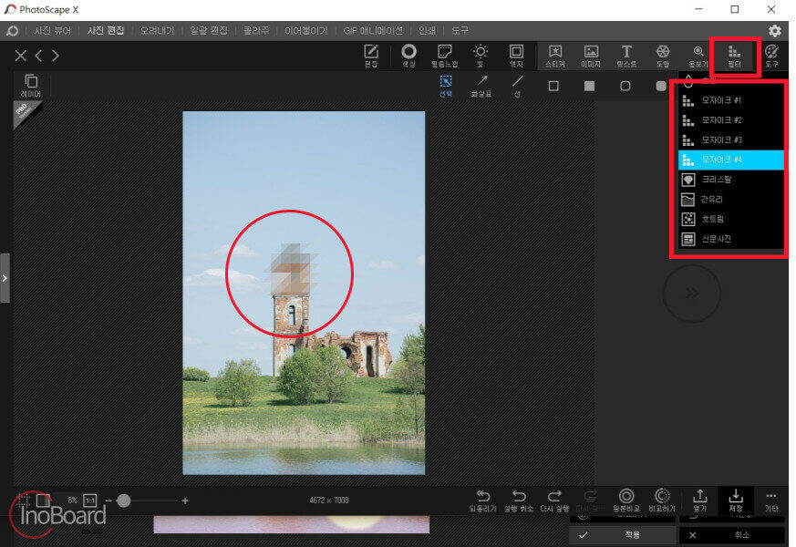Image resolution: width=796 pixels, height=547 pixels.
Task: Close the current photo with X icon
Action: (x=20, y=56)
